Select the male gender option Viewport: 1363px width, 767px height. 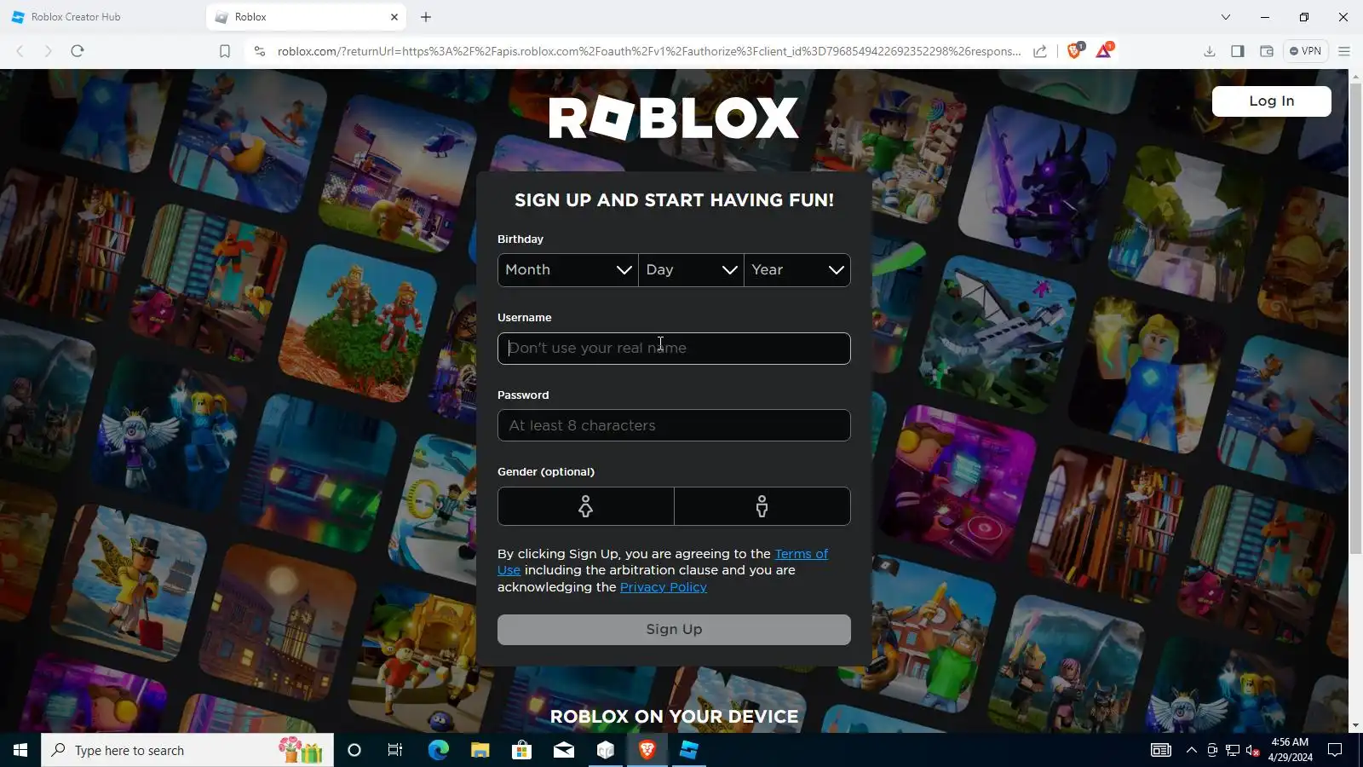[x=762, y=506]
